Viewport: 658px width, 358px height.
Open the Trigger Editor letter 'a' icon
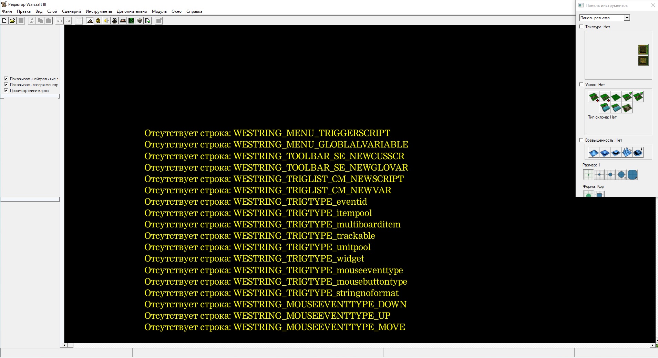pyautogui.click(x=98, y=21)
